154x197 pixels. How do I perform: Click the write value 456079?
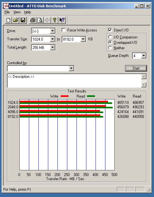click(123, 107)
